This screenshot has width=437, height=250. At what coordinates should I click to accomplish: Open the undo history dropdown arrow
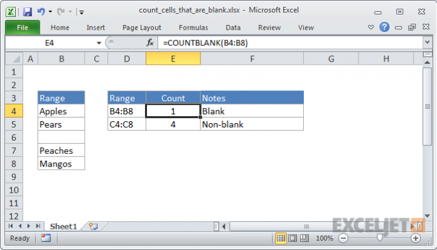point(50,12)
